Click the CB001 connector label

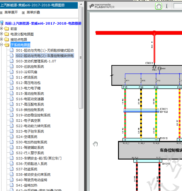tap(149, 63)
